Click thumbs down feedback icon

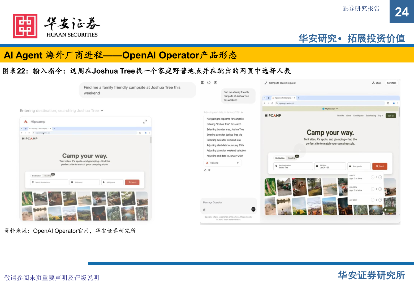pos(209,170)
